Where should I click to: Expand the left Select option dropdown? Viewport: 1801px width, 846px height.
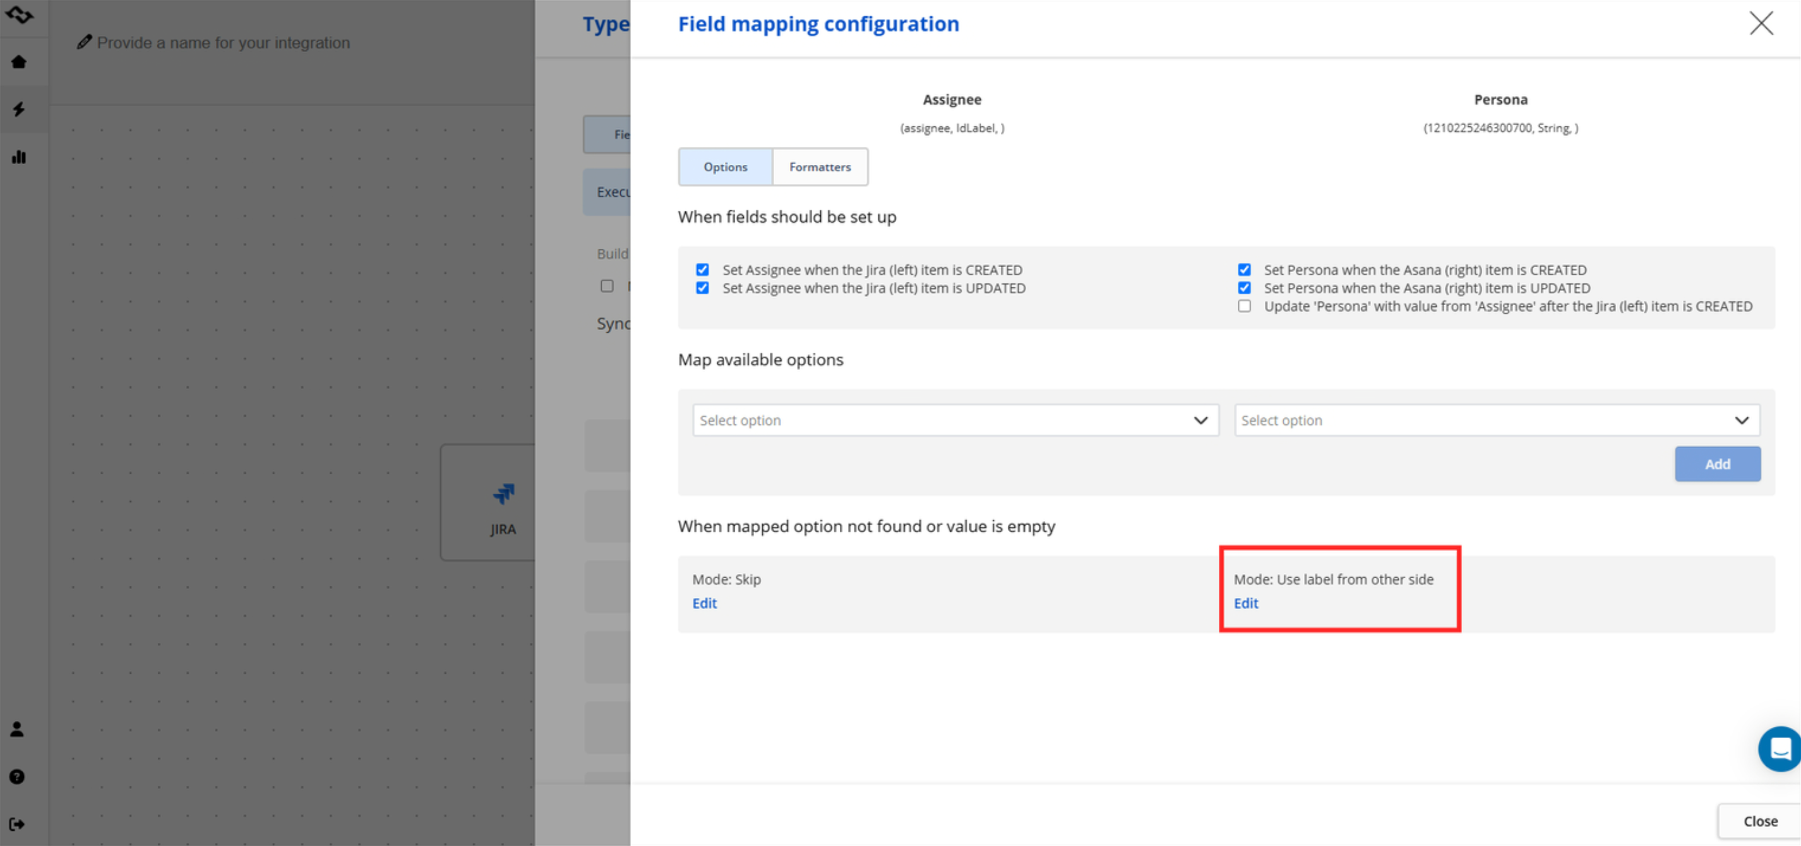click(955, 420)
